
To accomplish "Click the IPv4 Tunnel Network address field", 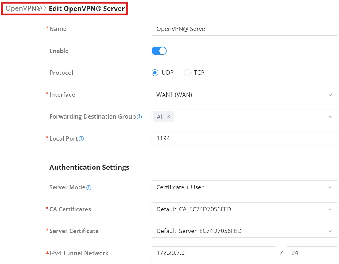I will [214, 253].
